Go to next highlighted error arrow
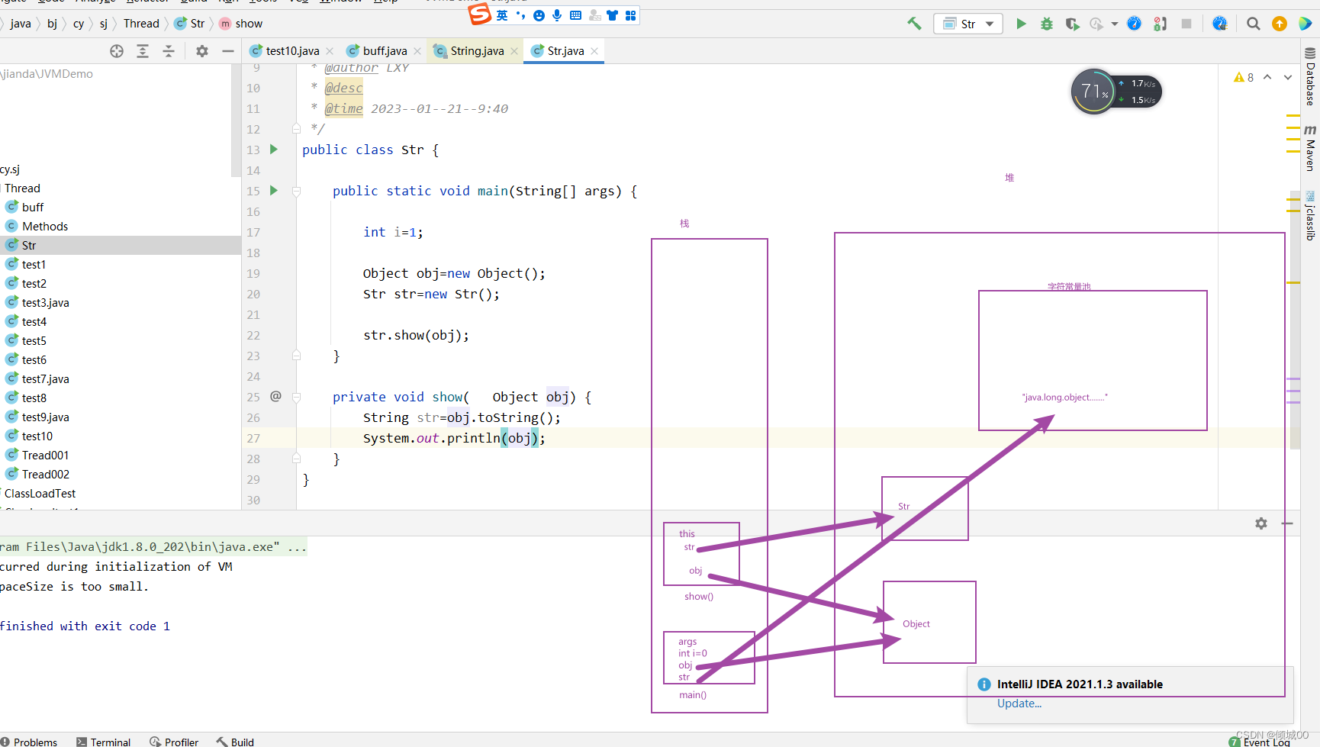 click(1288, 77)
